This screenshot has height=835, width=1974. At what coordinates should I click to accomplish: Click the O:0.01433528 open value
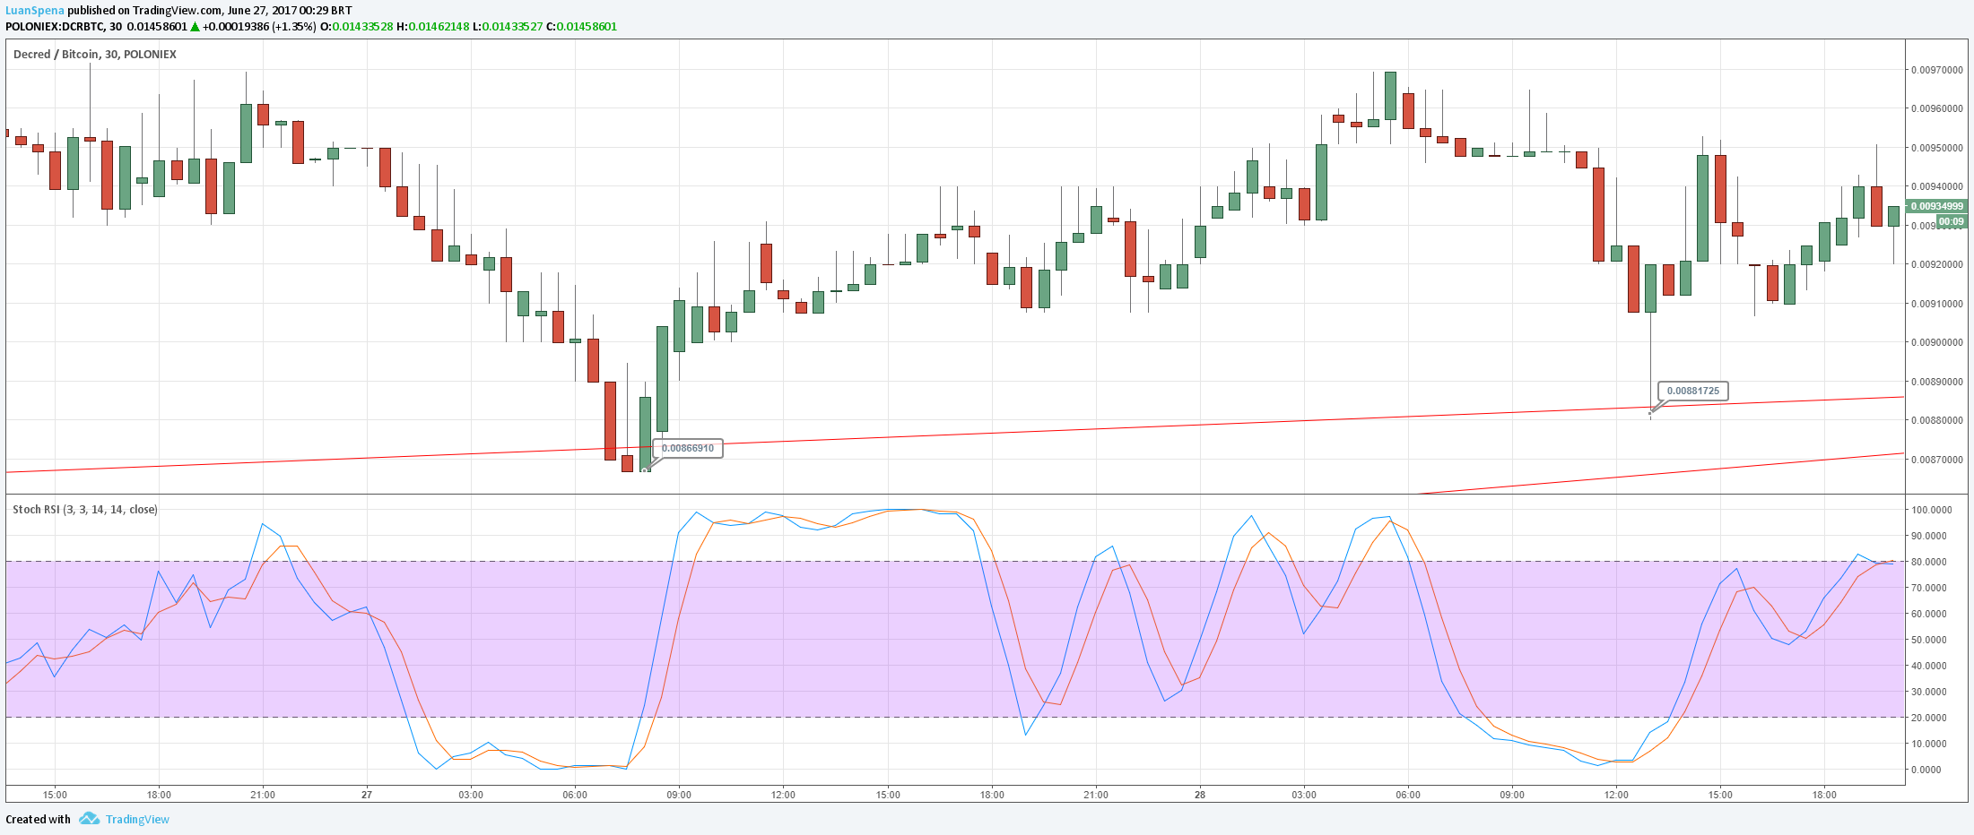pos(356,27)
